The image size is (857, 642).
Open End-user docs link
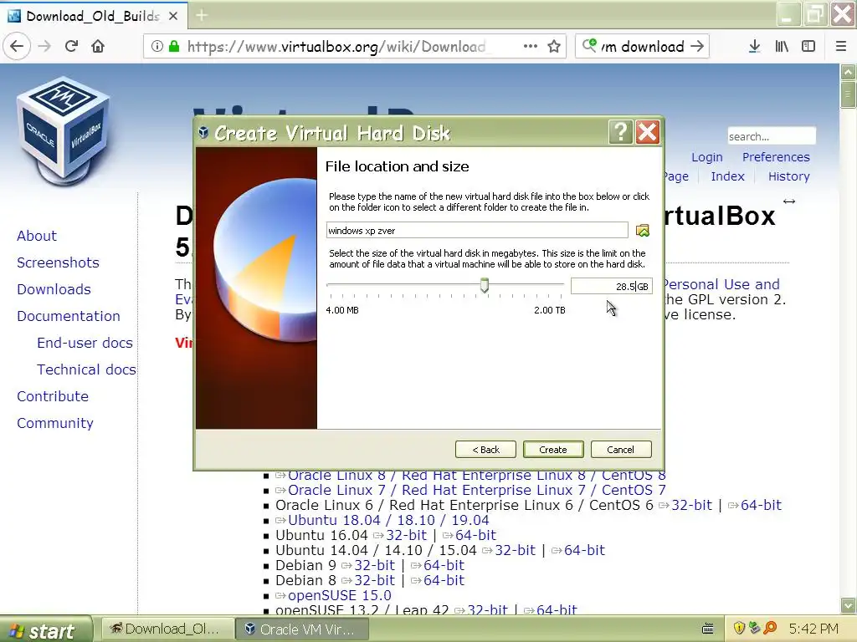(85, 343)
